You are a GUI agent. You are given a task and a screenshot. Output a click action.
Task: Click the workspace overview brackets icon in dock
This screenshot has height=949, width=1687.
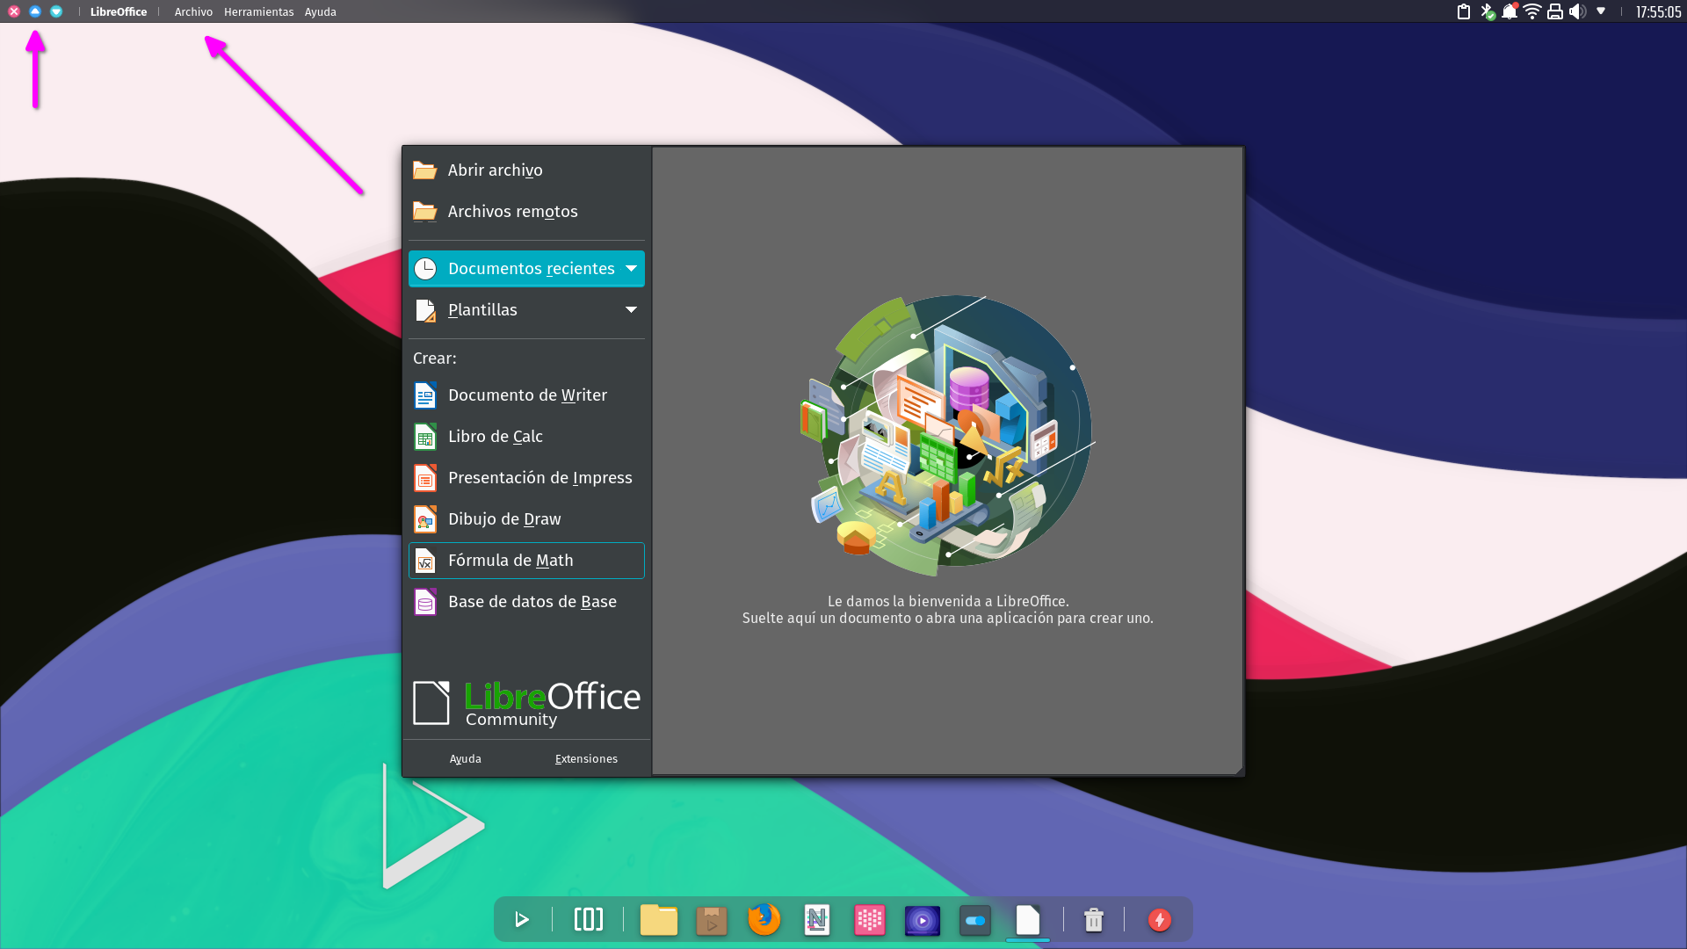tap(589, 920)
